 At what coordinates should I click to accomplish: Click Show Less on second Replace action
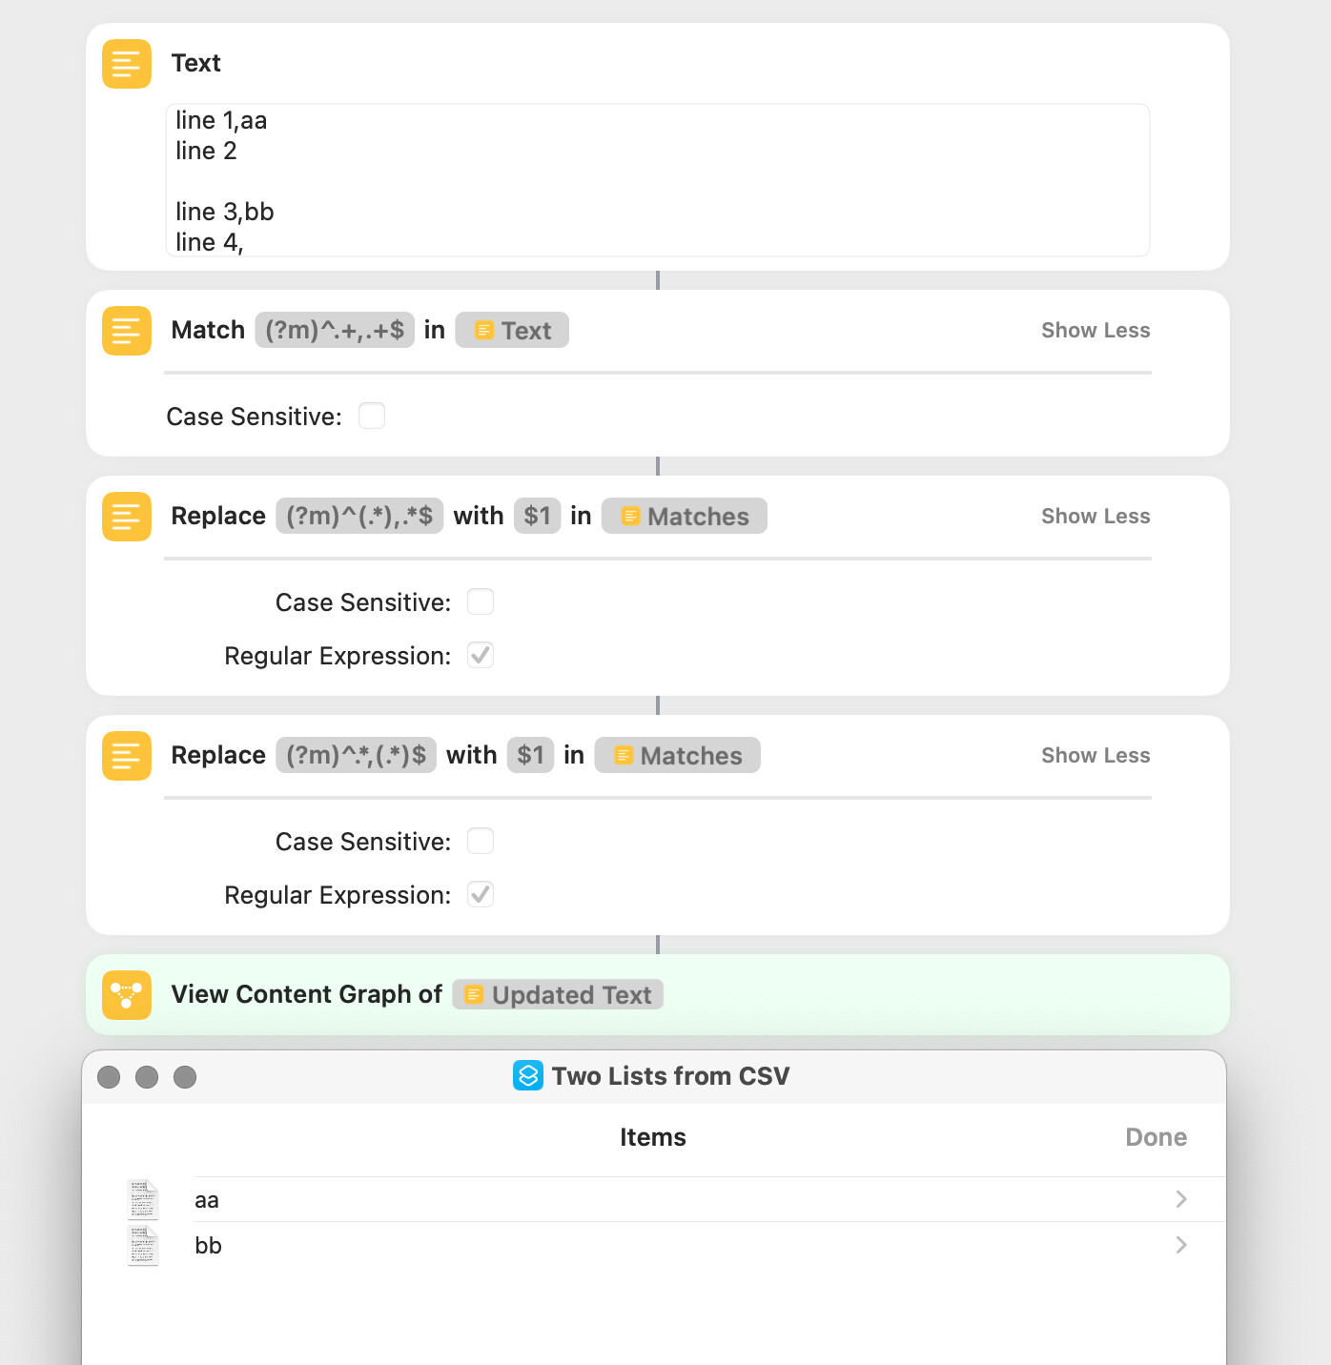(1096, 756)
